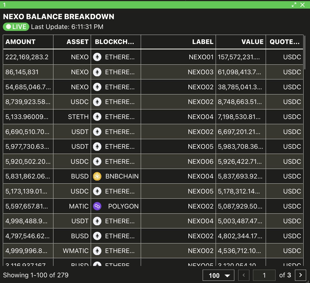Image resolution: width=310 pixels, height=283 pixels.
Task: Select the value 4,536,712.10... cell
Action: pos(241,251)
